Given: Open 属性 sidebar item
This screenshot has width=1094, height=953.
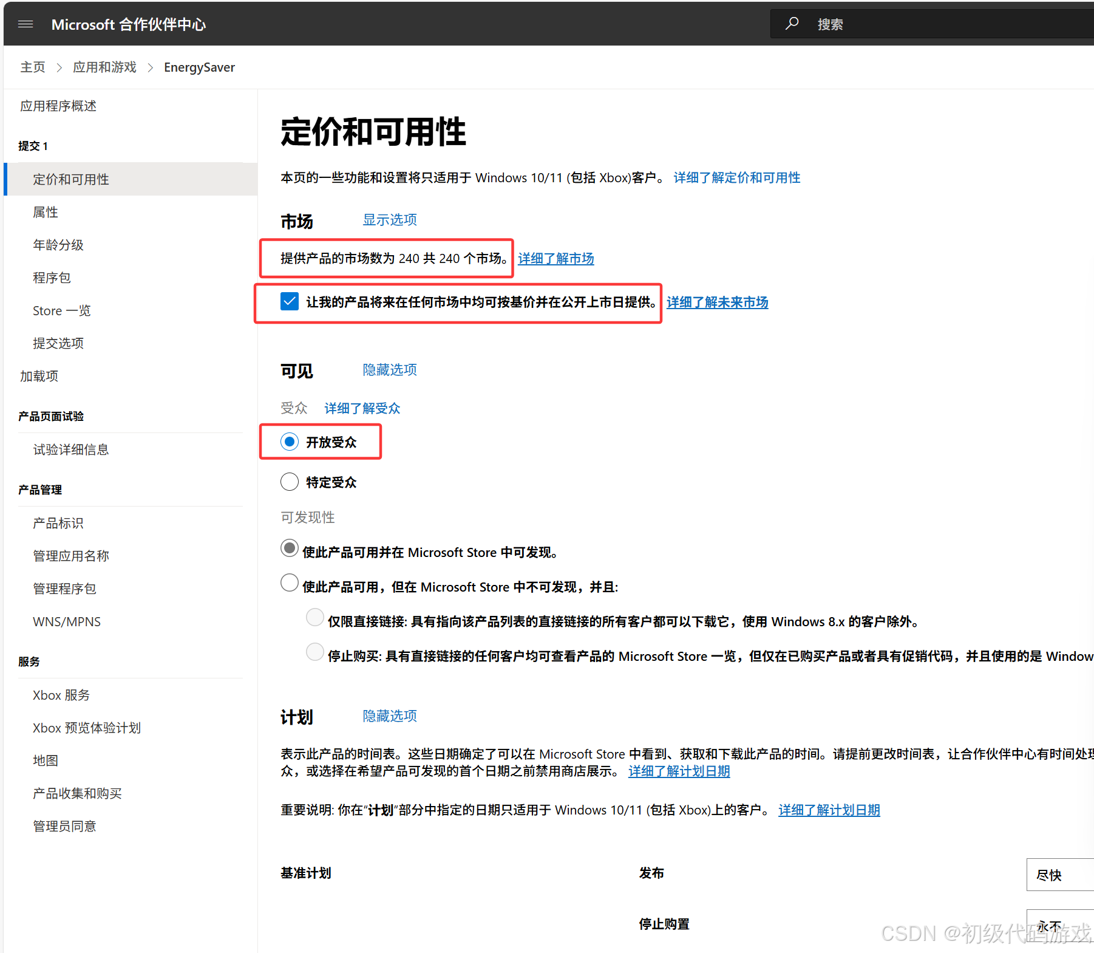Looking at the screenshot, I should [46, 212].
